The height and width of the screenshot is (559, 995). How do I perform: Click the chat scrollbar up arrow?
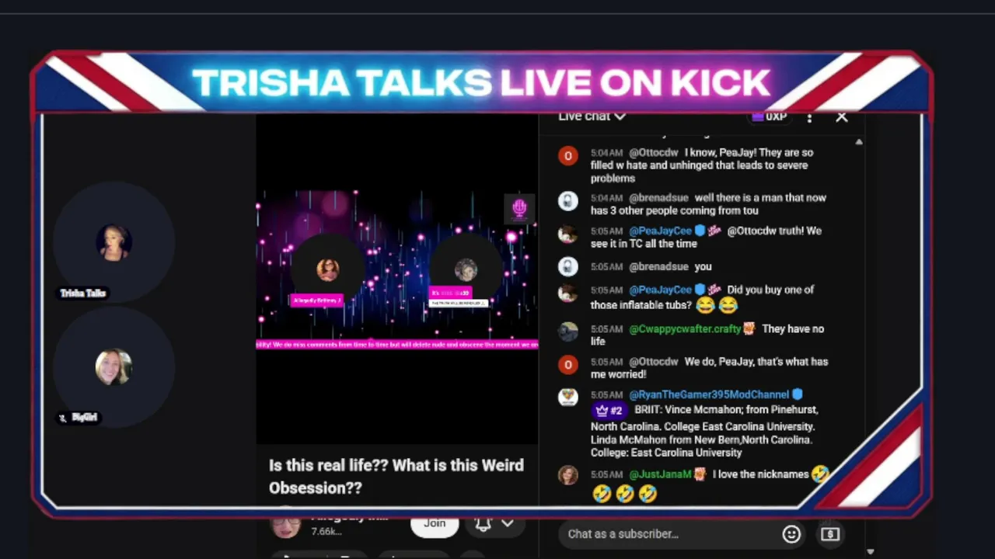[x=858, y=142]
